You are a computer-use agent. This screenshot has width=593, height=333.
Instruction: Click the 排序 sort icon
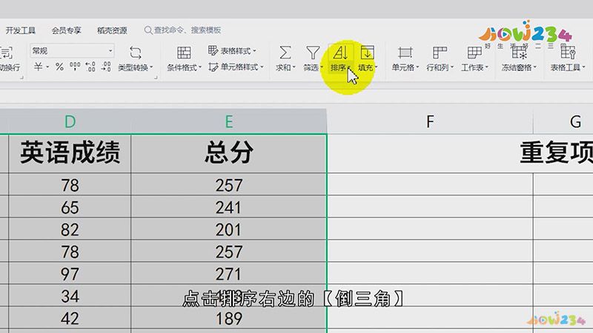click(x=340, y=53)
